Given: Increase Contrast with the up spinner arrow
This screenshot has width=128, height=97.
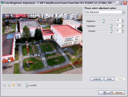Looking at the screenshot, I should 123,30.
